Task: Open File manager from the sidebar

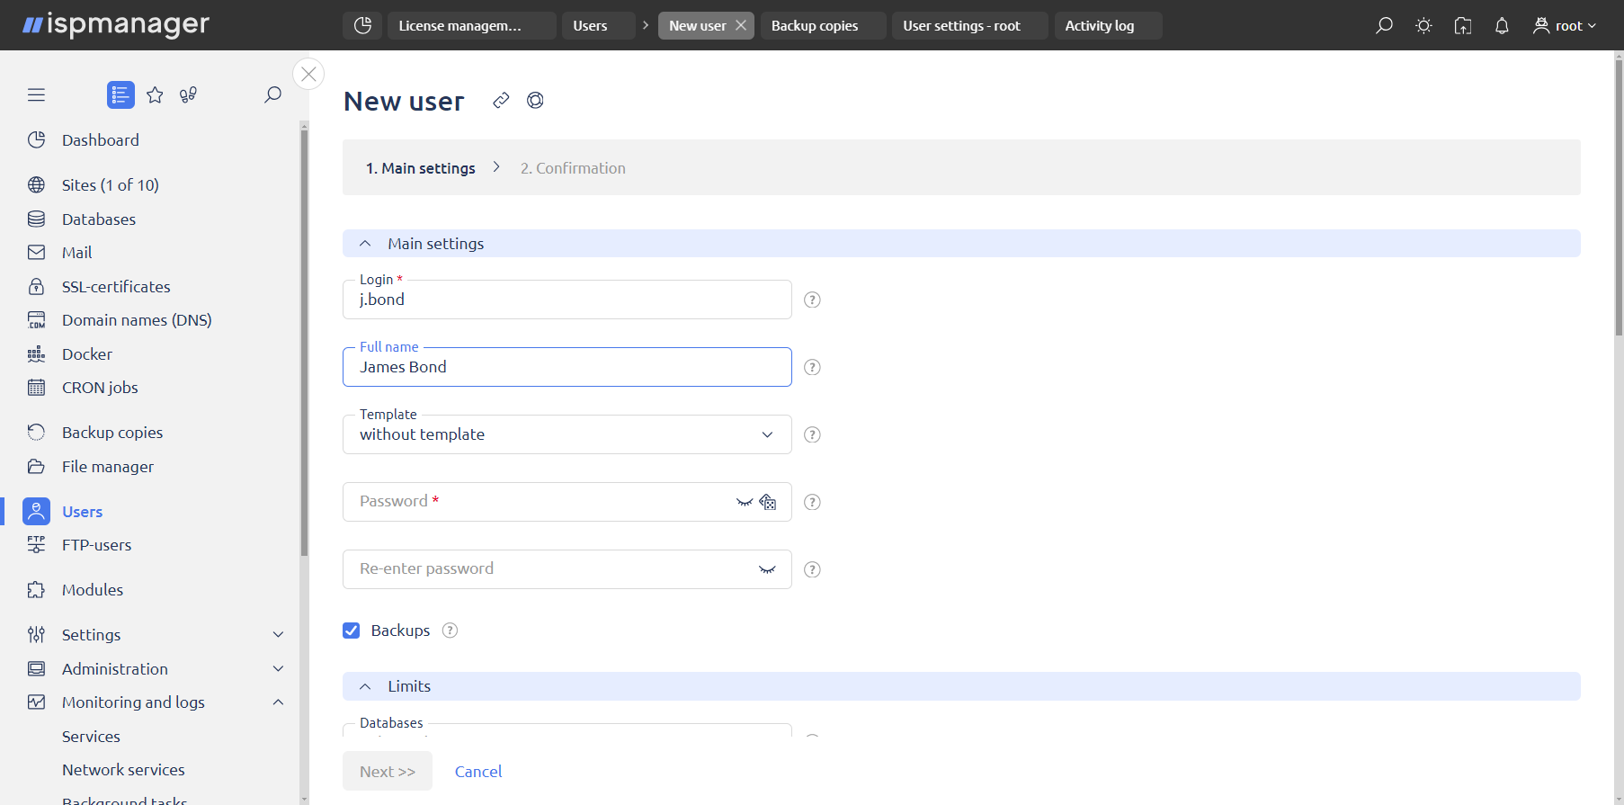Action: point(108,467)
